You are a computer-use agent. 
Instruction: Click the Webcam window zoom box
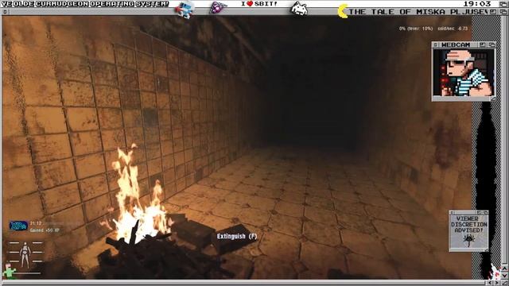pos(483,44)
